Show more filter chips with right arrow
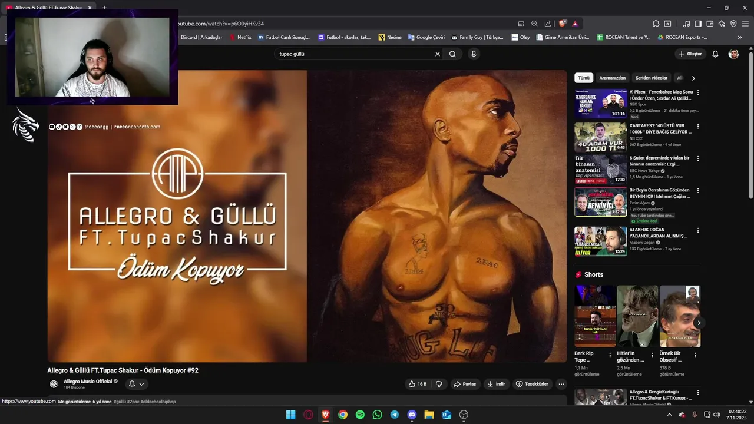This screenshot has width=754, height=424. pos(693,78)
